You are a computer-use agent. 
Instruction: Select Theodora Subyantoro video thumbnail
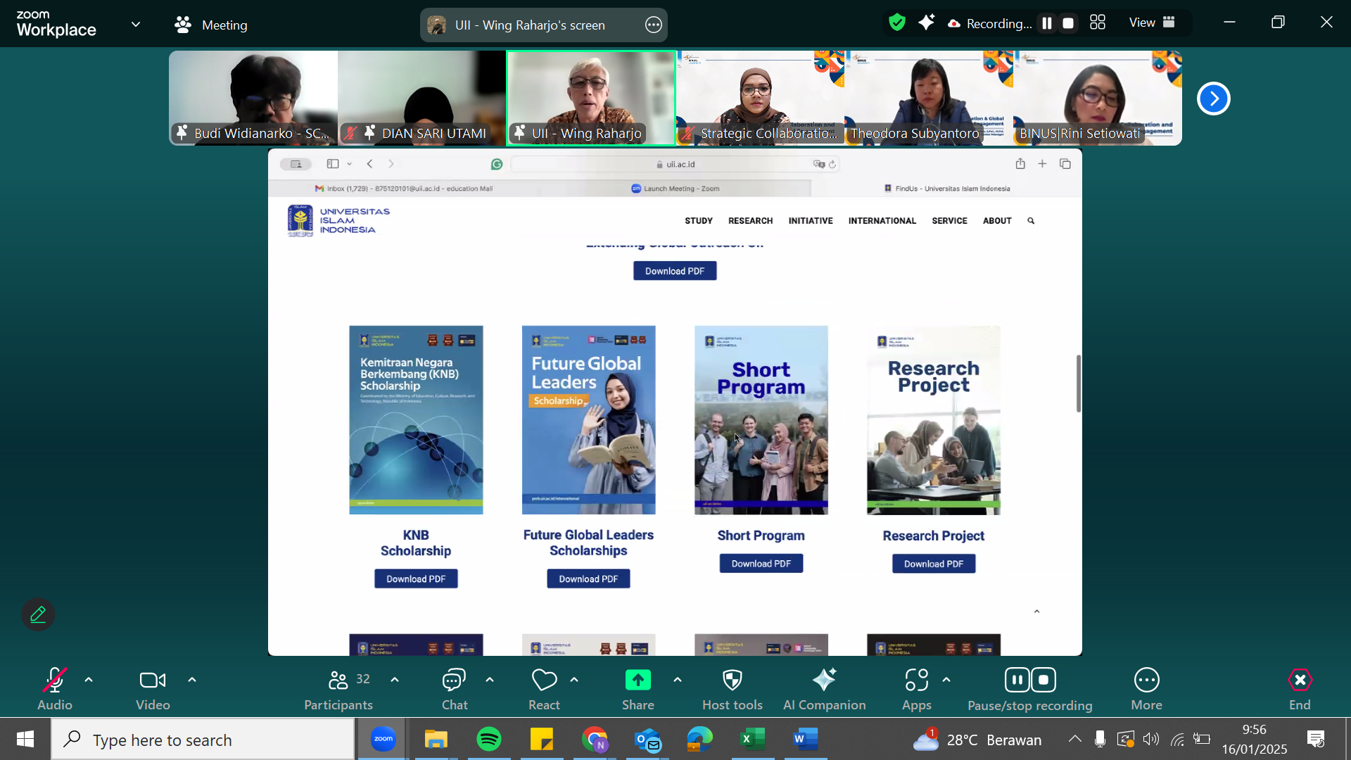(x=929, y=98)
